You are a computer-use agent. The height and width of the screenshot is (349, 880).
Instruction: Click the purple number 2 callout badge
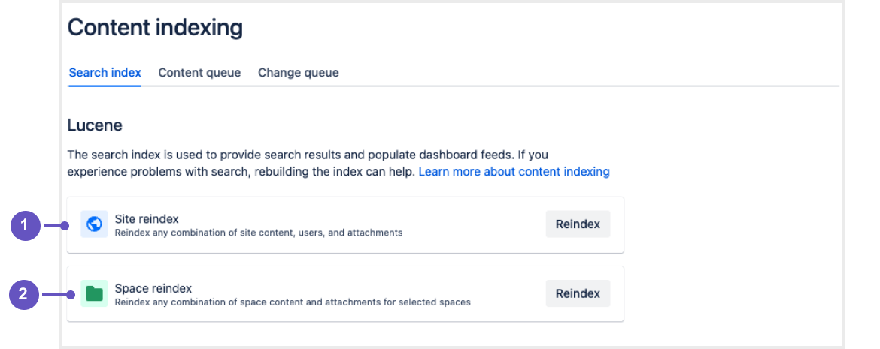point(23,293)
